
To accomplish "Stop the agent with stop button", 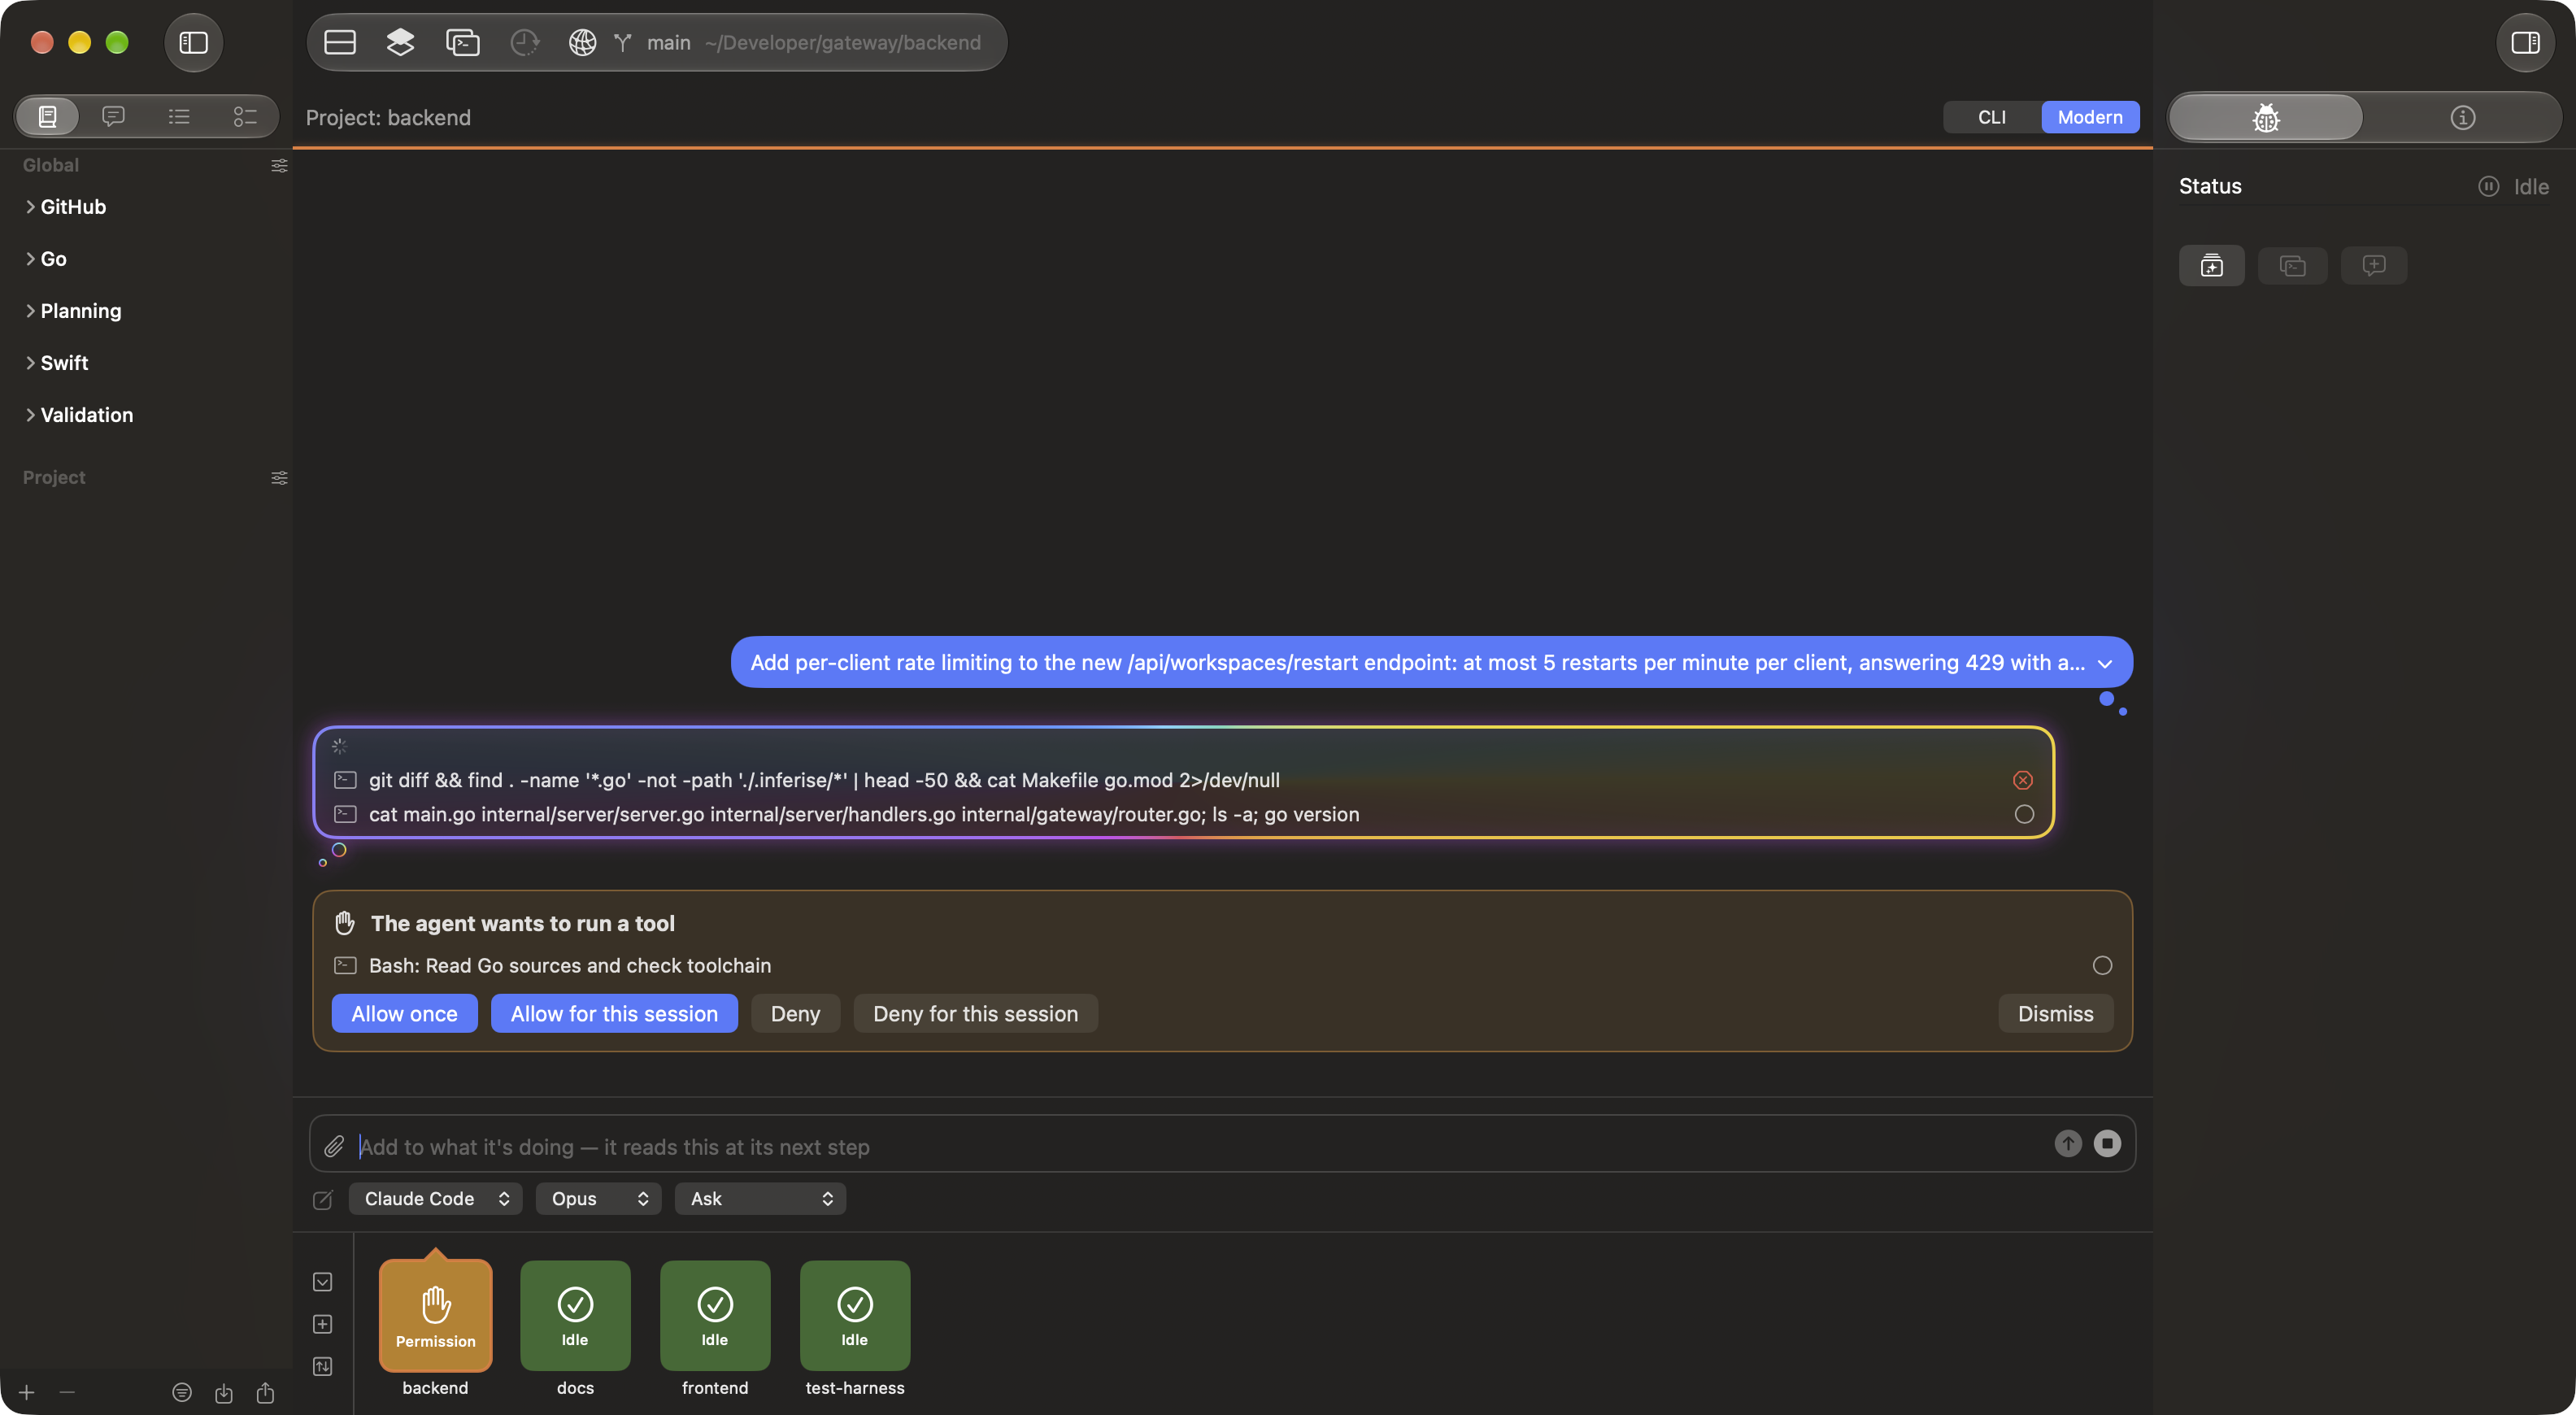I will point(2107,1143).
